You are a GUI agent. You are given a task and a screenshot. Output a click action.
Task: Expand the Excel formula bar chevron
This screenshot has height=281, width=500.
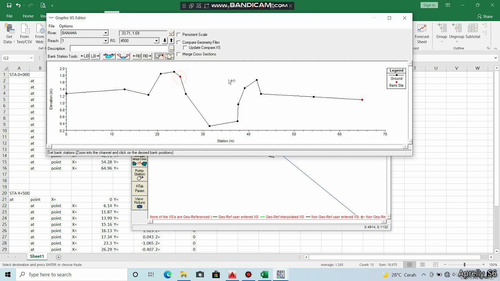pos(496,58)
